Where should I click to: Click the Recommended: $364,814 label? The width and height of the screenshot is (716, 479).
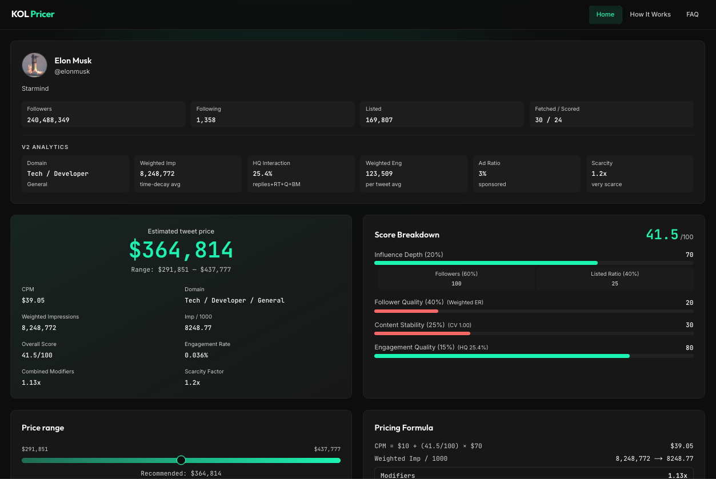(x=181, y=473)
